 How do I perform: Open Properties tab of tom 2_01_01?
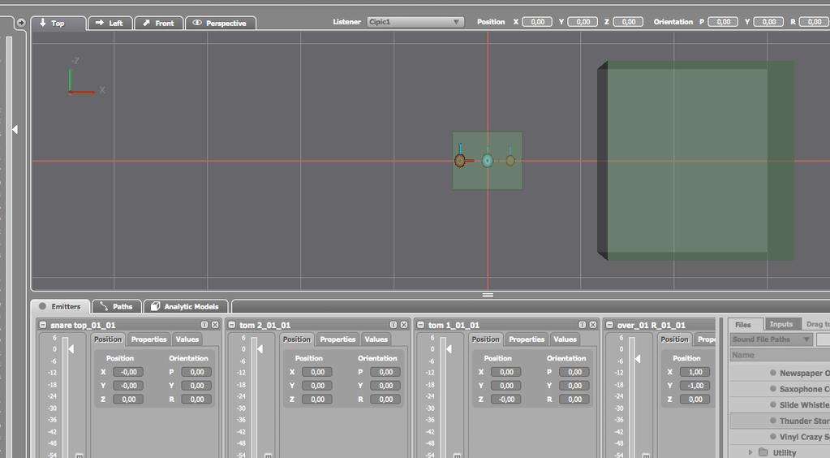(x=338, y=339)
